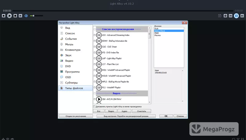Click the file types list scroll-down arrow

[149, 102]
